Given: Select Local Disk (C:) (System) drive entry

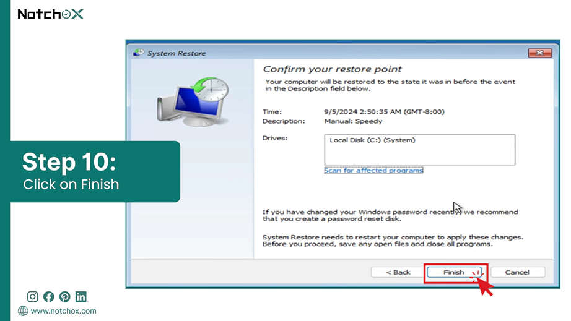Looking at the screenshot, I should coord(372,140).
